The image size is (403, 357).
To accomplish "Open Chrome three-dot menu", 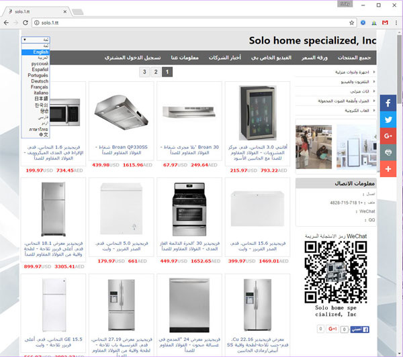I will pos(396,23).
